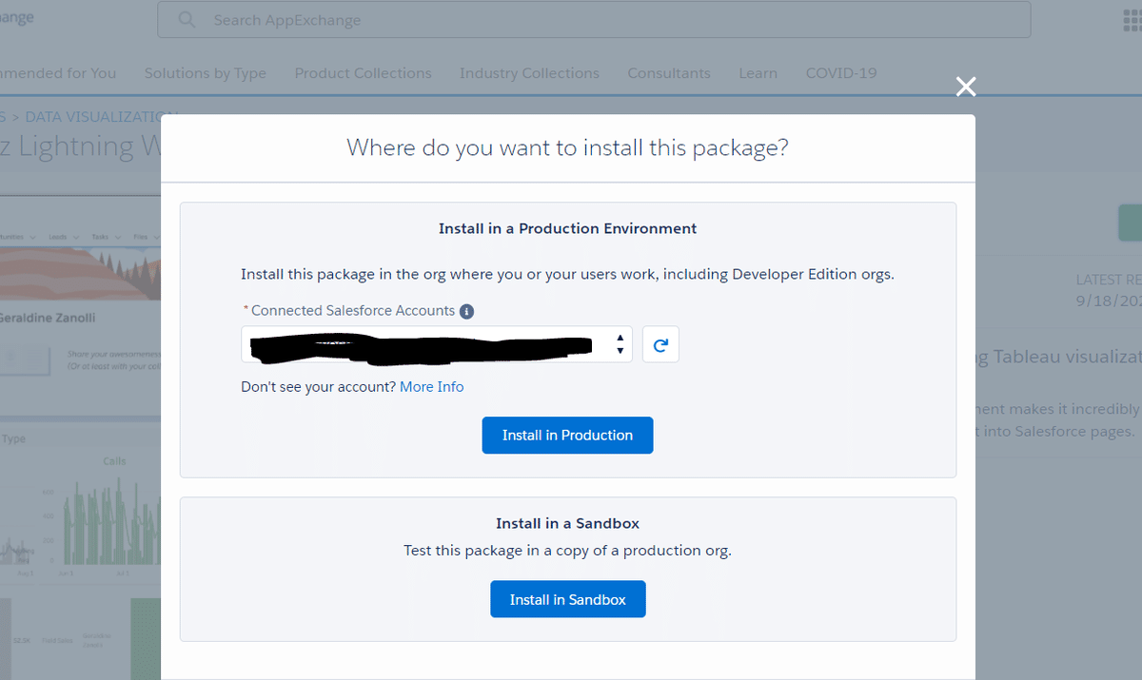1142x680 pixels.
Task: Click the Install in Production button
Action: click(x=567, y=435)
